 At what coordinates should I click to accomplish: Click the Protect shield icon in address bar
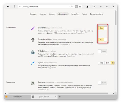point(76,7)
